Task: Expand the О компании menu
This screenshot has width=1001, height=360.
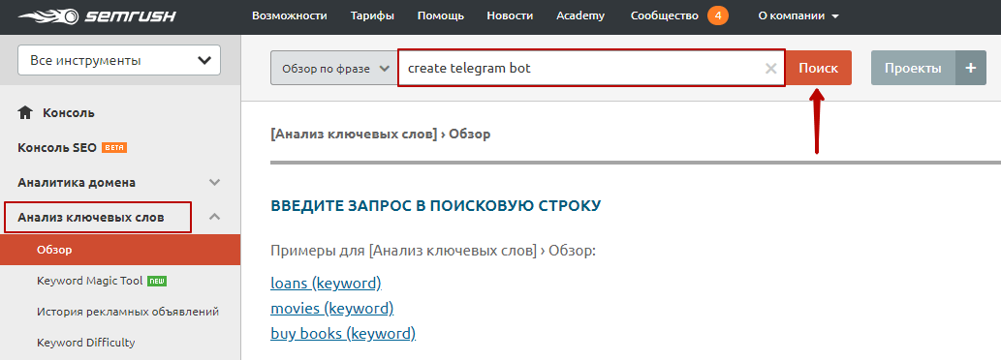Action: pos(798,15)
